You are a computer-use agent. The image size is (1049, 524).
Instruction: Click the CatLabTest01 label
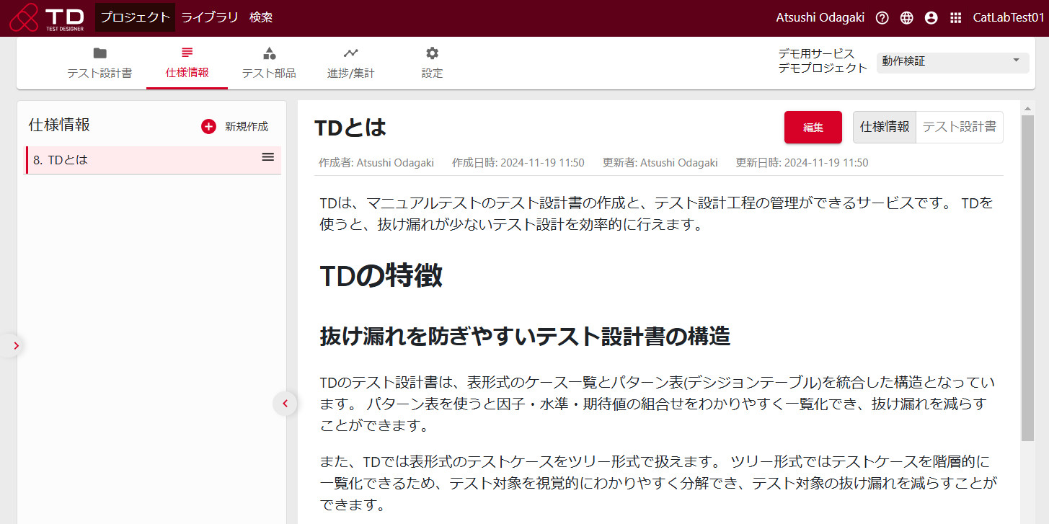(1008, 18)
